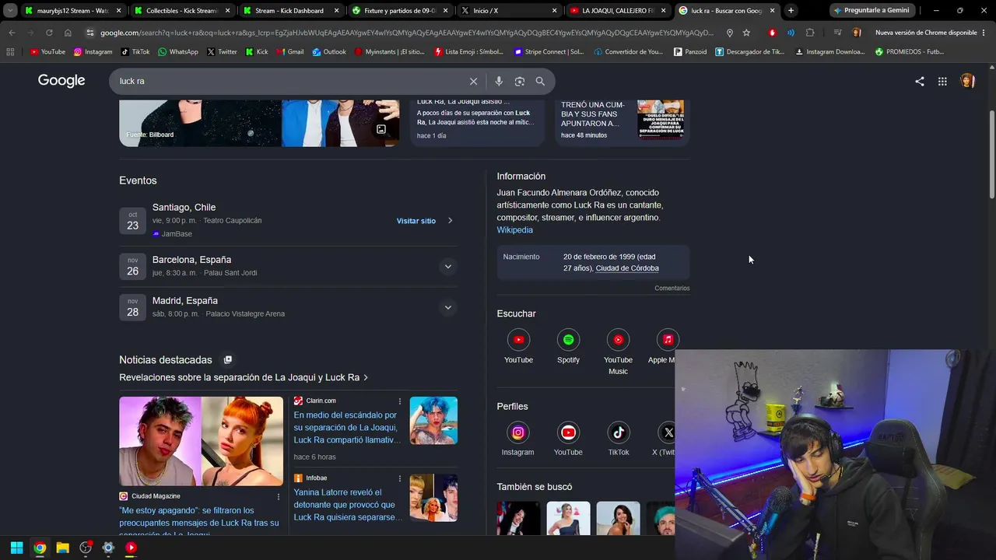The width and height of the screenshot is (996, 560).
Task: Open the Chrome extensions puzzle menu
Action: (810, 33)
